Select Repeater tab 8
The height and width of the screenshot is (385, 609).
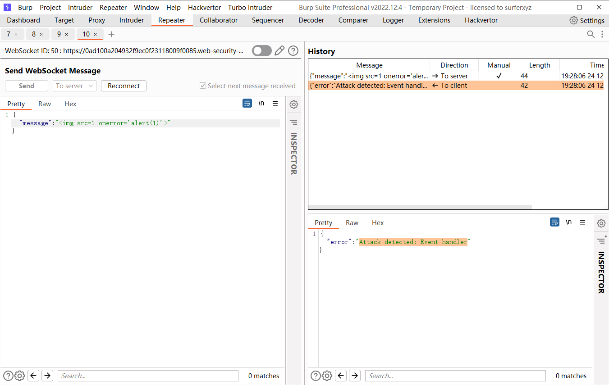[x=34, y=34]
